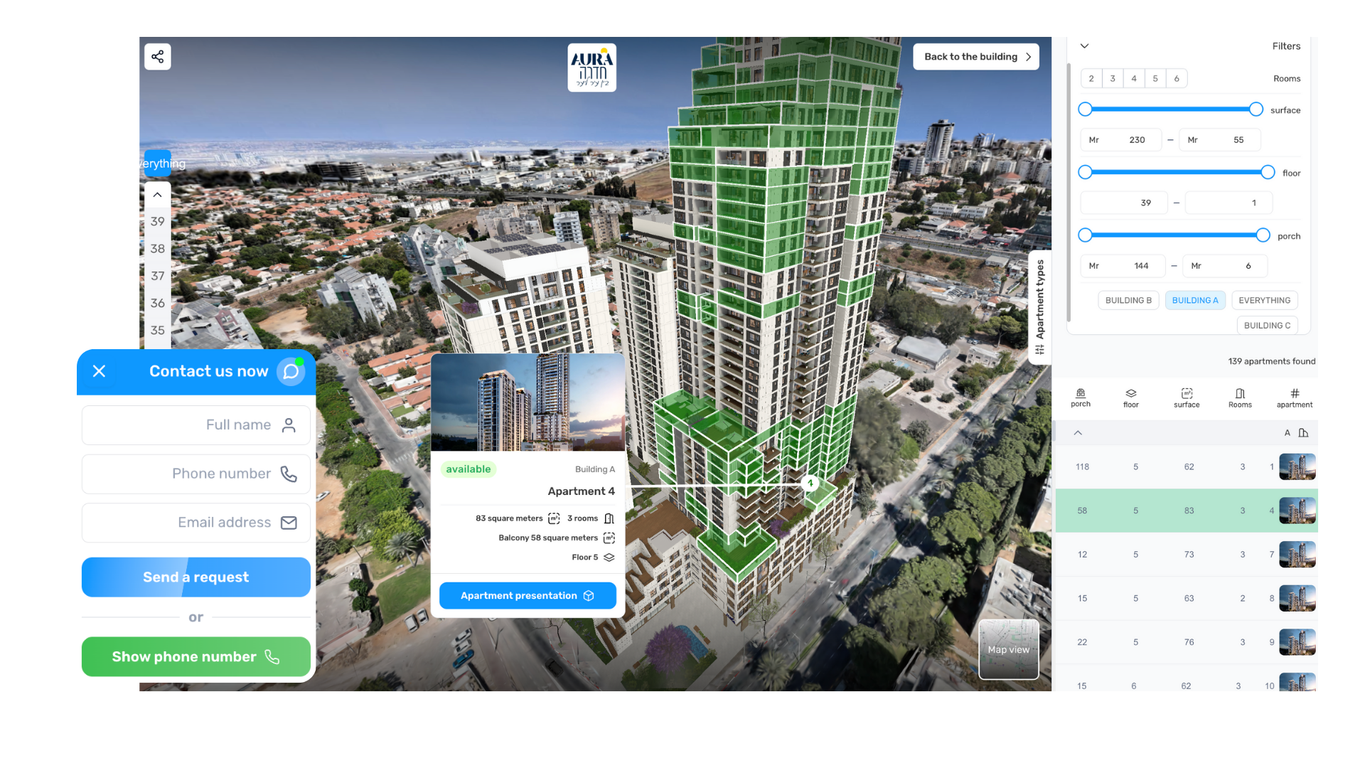This screenshot has height=768, width=1365.
Task: Enable the BUILDING B filter
Action: point(1128,300)
